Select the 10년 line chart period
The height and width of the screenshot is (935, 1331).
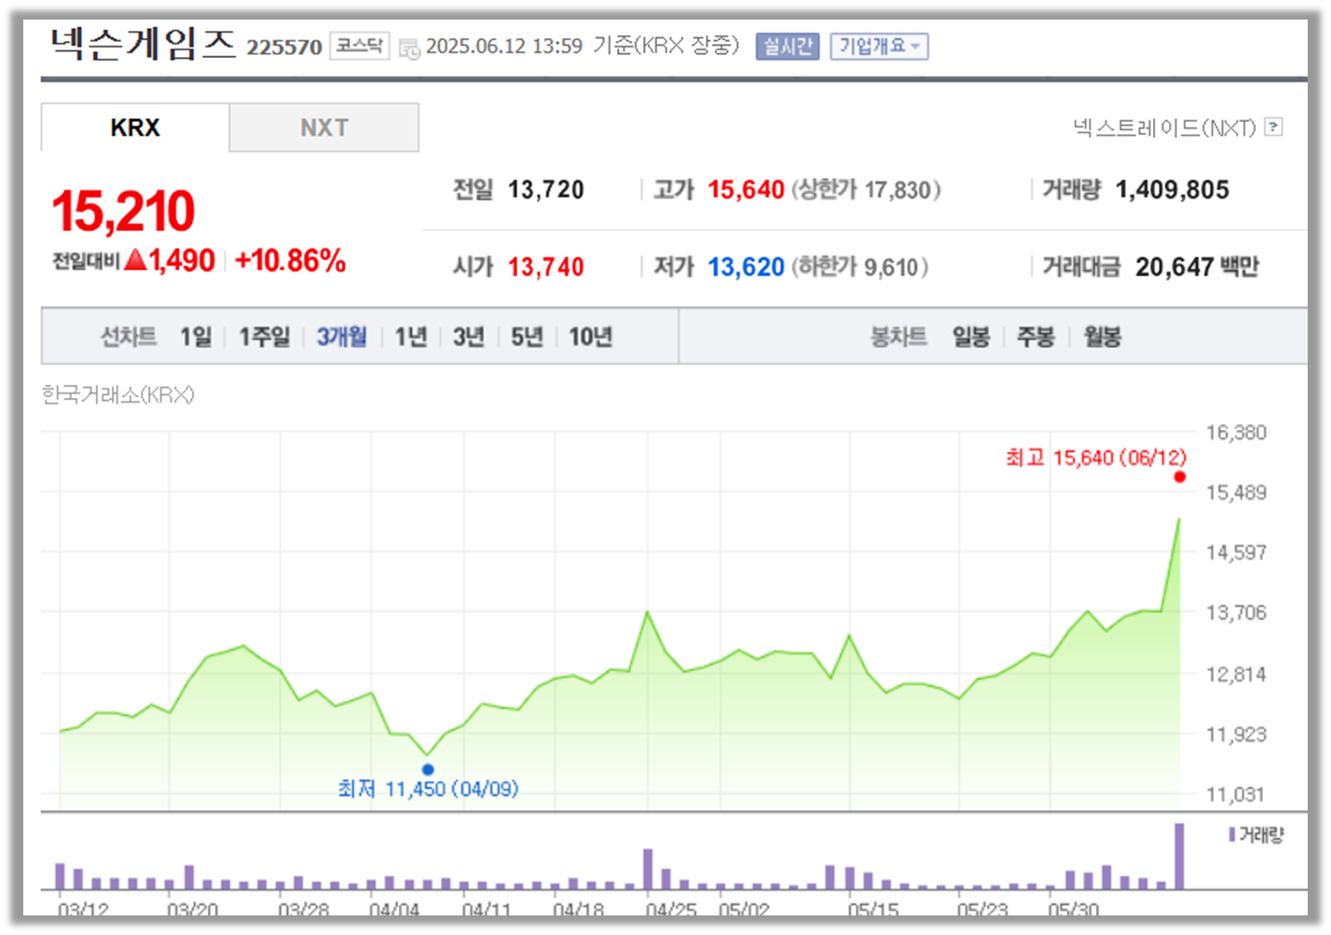591,337
